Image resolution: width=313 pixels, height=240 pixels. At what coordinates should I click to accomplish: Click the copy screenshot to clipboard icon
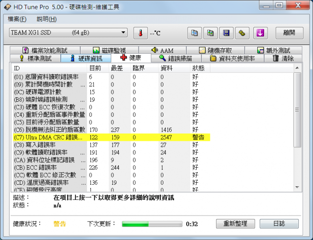click(210, 33)
